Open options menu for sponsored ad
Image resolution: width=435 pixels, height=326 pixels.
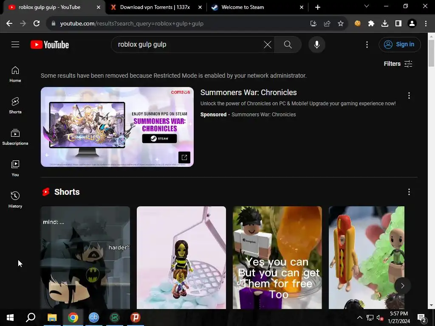coord(409,96)
